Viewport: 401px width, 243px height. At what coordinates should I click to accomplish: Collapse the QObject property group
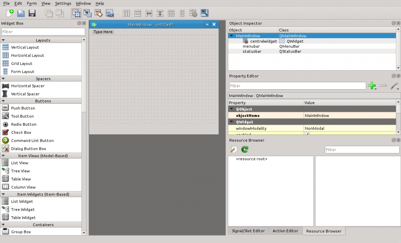click(x=232, y=109)
